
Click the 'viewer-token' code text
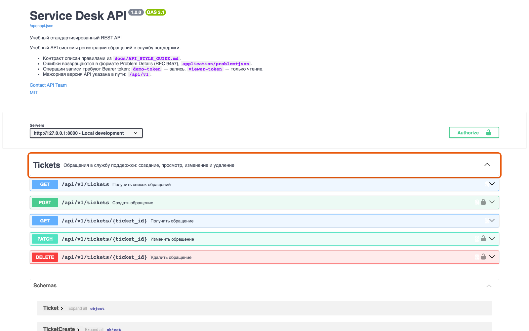point(205,69)
